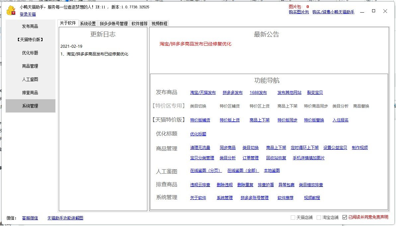Click the 客服微信 link
This screenshot has height=226, width=396.
point(30,218)
